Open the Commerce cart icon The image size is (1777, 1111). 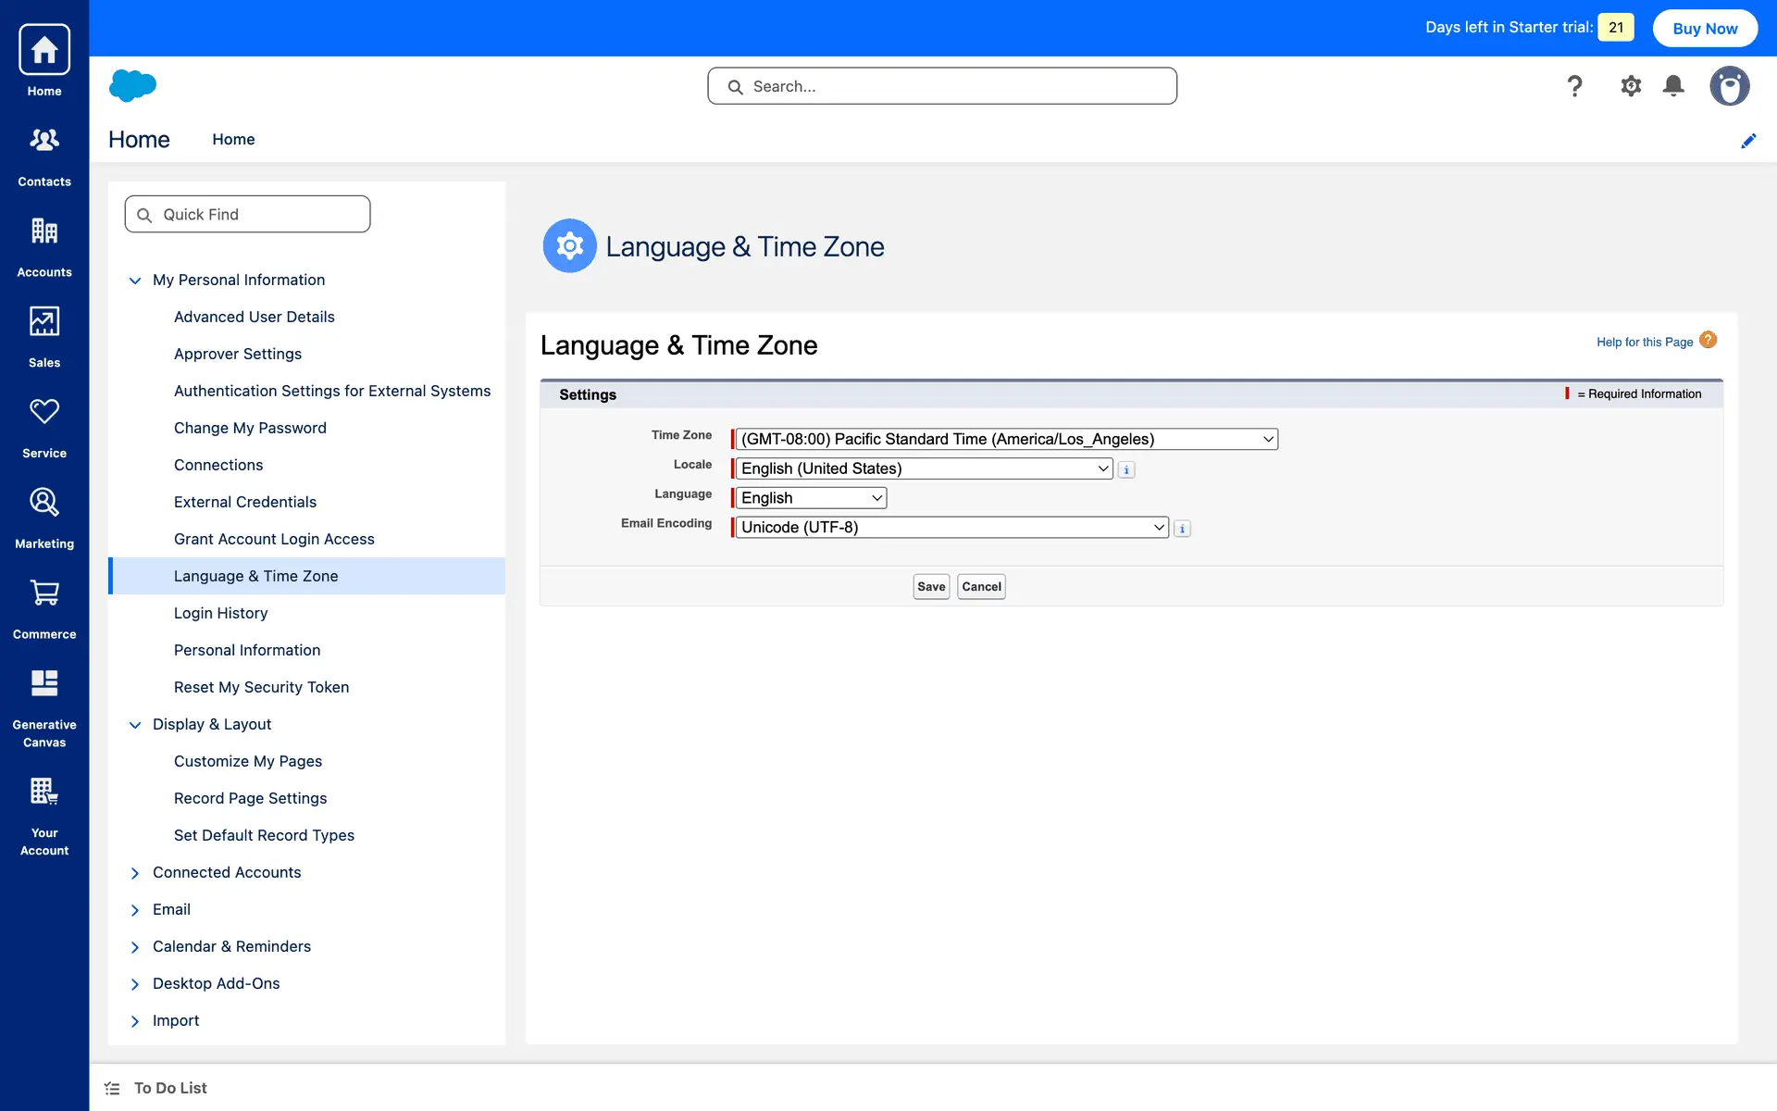(43, 593)
